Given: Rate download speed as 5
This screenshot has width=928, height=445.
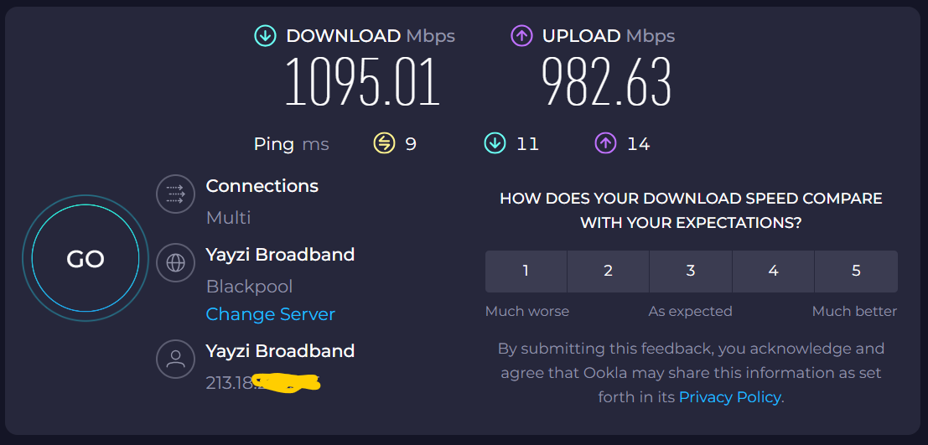Looking at the screenshot, I should point(857,272).
